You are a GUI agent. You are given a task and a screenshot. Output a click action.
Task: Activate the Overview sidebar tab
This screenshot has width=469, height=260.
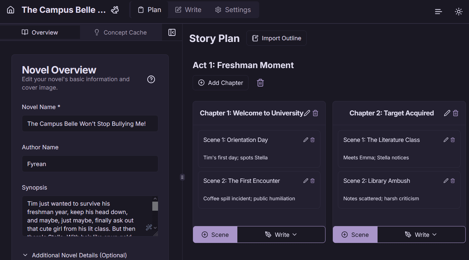pyautogui.click(x=40, y=32)
